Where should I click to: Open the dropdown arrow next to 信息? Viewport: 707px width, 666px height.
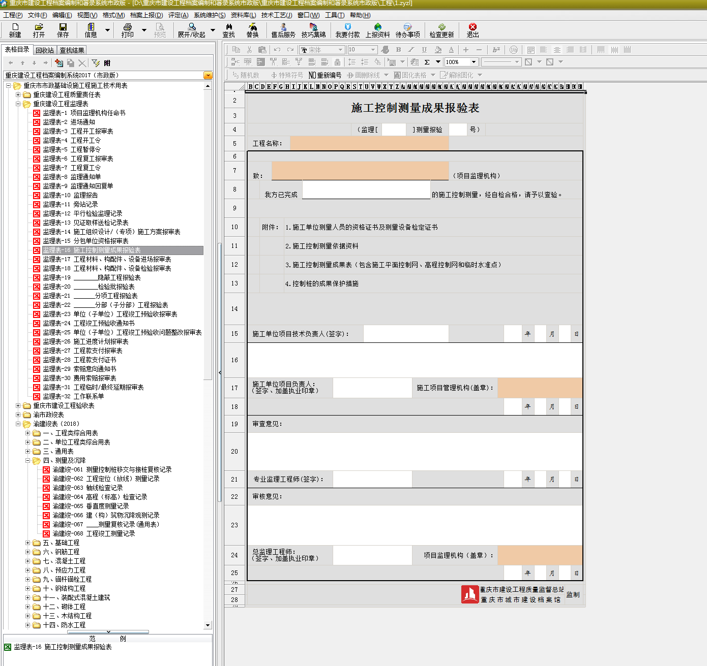(107, 30)
